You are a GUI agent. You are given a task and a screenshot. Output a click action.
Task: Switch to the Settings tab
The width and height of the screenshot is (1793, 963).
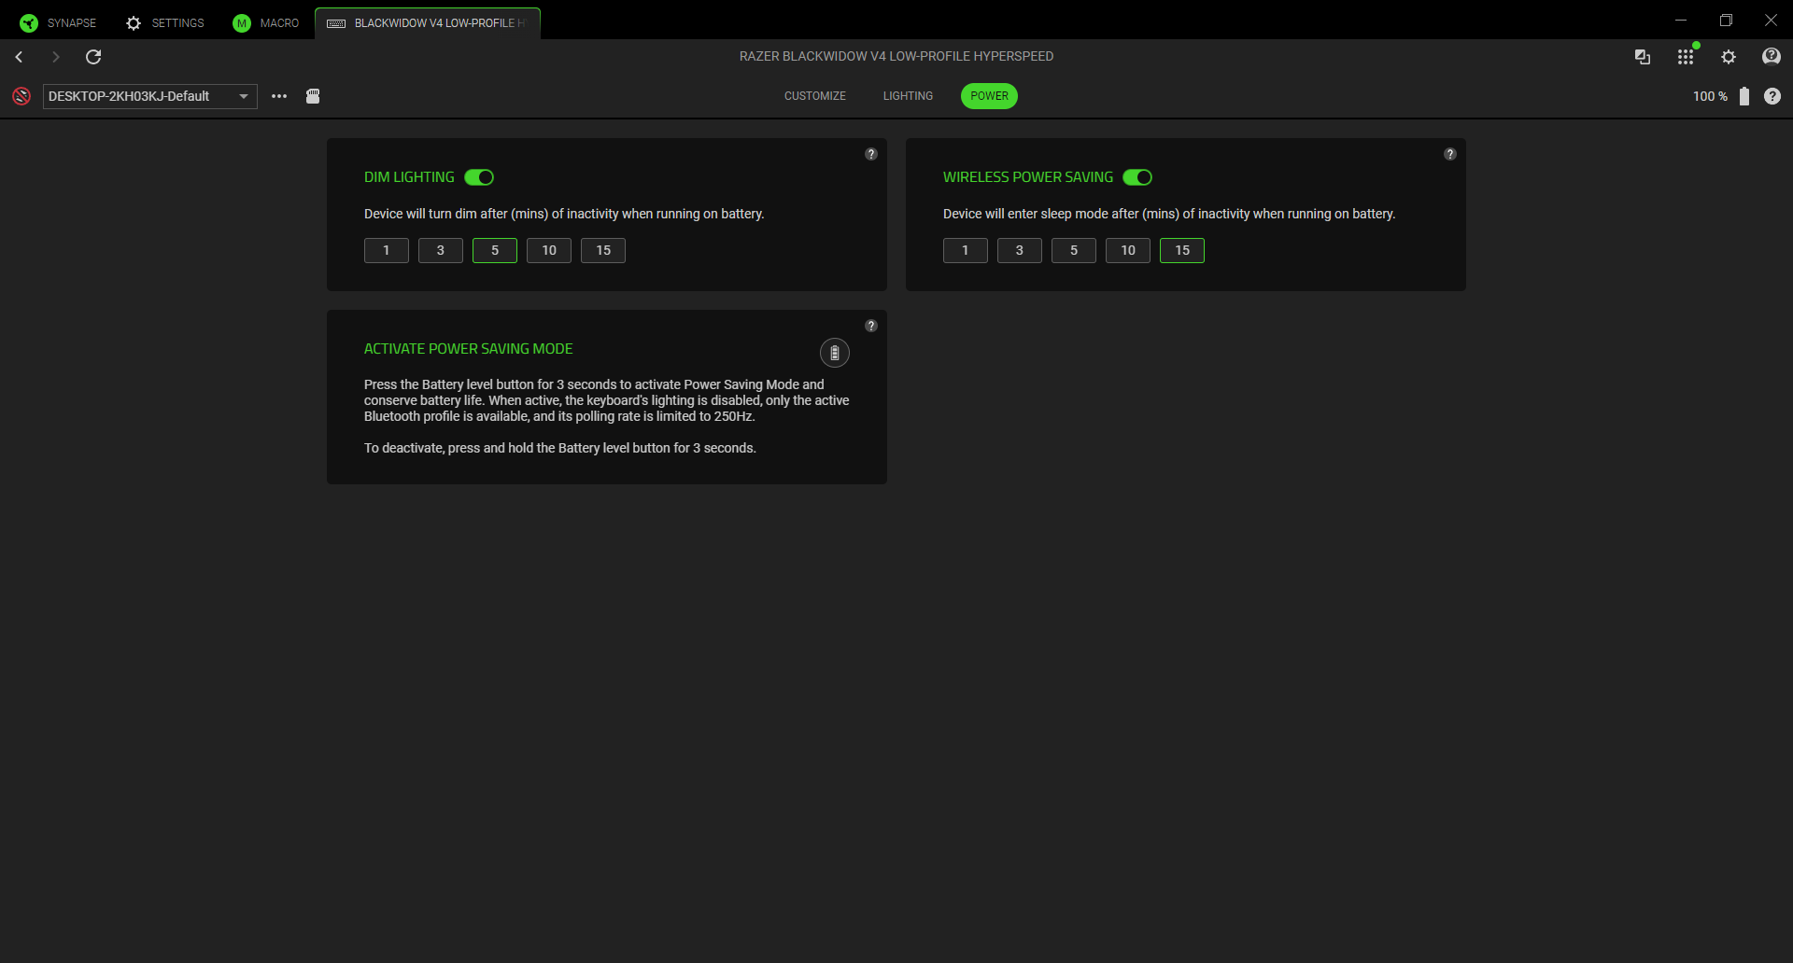[164, 23]
